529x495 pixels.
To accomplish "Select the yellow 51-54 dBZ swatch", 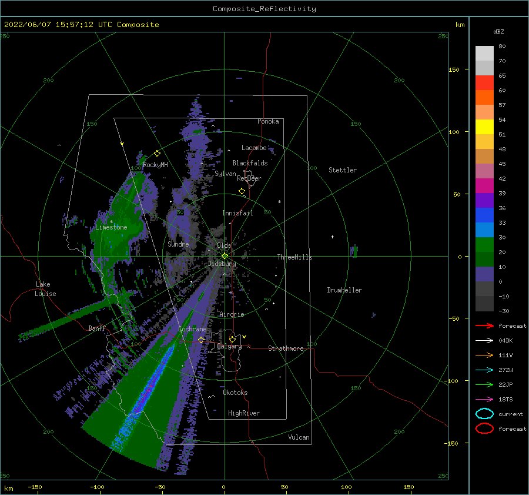I will (x=484, y=127).
